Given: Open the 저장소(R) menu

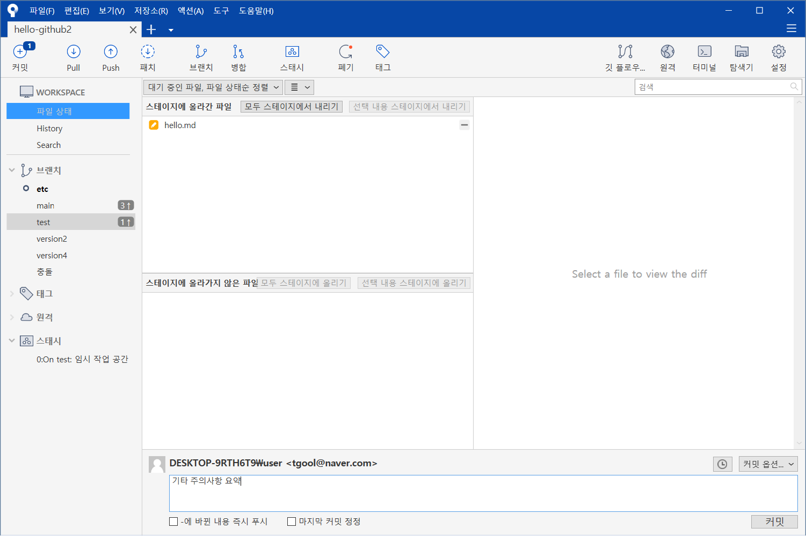Looking at the screenshot, I should tap(151, 11).
